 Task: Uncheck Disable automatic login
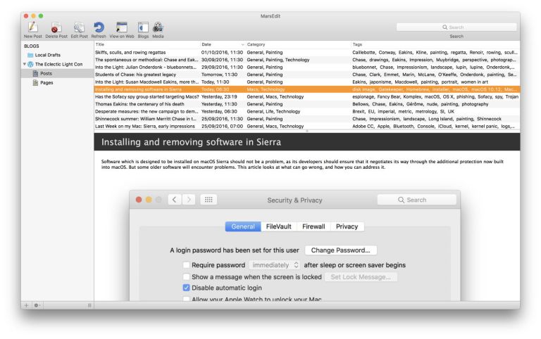click(186, 288)
